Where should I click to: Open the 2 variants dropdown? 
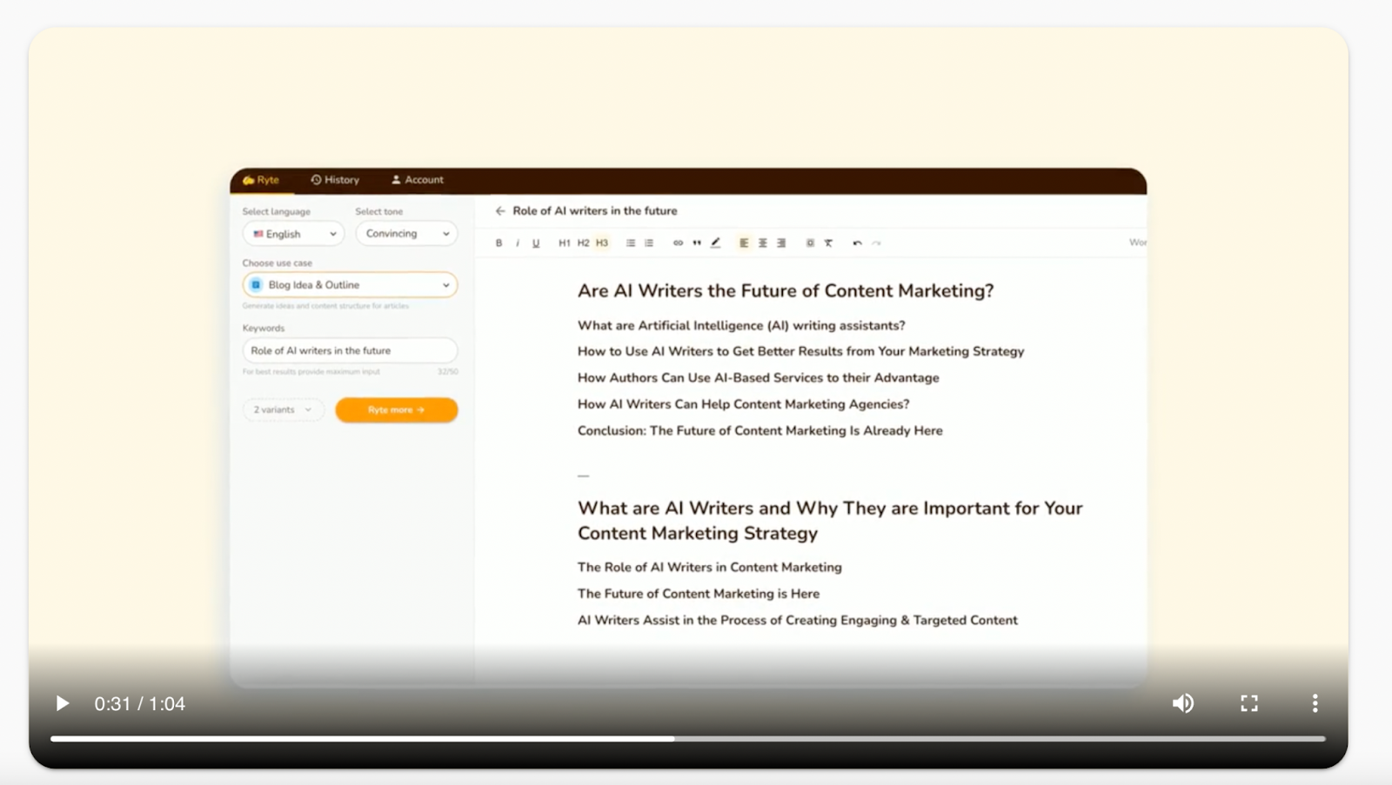(x=283, y=409)
